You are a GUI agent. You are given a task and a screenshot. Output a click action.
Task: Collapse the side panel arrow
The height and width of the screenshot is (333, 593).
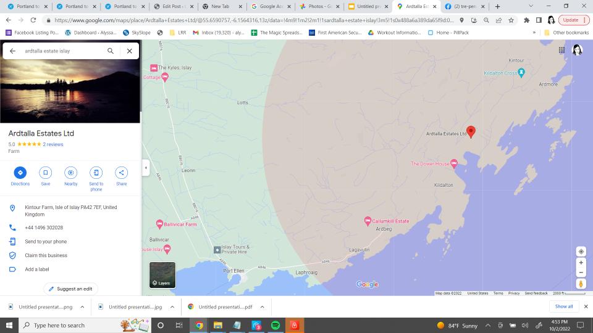tap(146, 168)
